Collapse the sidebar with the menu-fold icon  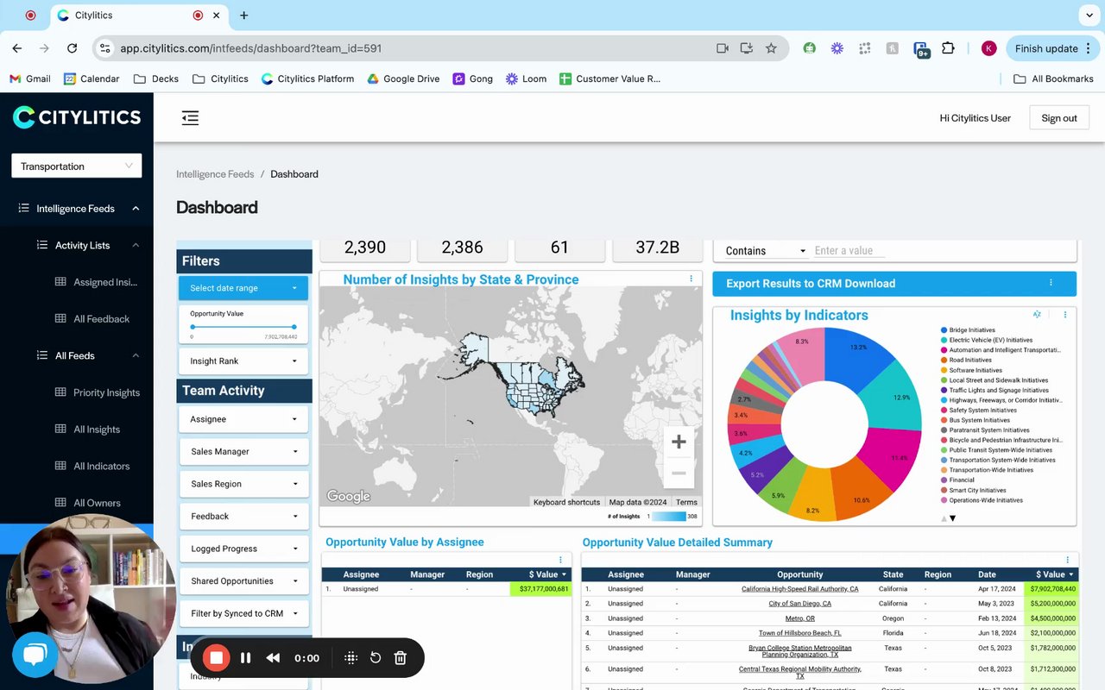click(190, 118)
